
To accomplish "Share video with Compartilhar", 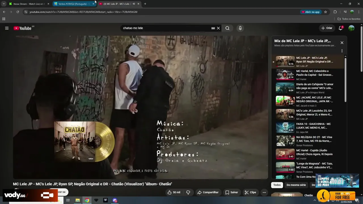I will (208, 192).
